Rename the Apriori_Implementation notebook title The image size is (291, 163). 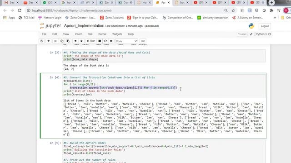click(x=84, y=26)
